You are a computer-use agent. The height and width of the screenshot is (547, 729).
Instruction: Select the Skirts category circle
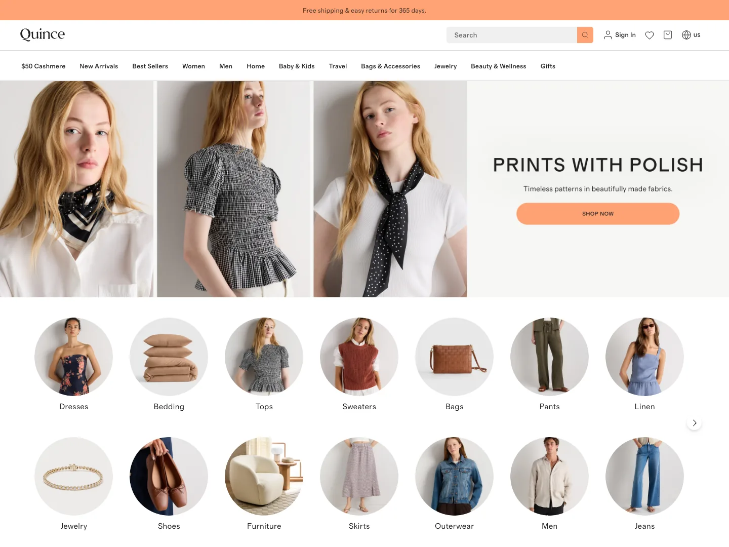coord(359,476)
